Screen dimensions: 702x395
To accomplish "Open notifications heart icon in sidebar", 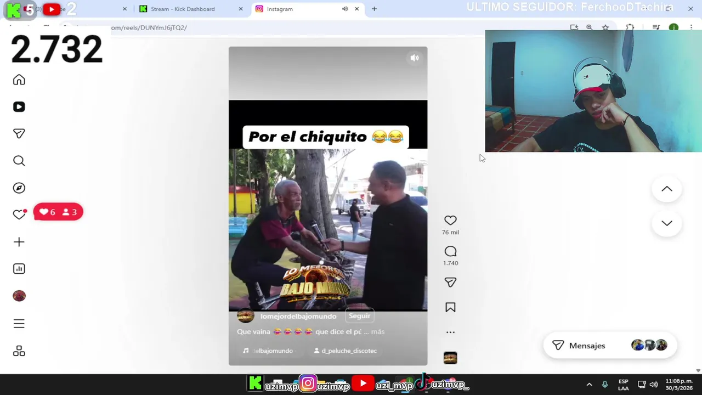I will click(19, 215).
